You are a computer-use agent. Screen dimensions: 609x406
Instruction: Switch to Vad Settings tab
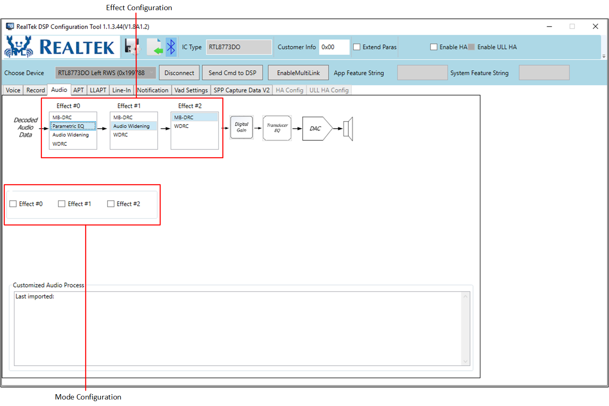click(191, 90)
